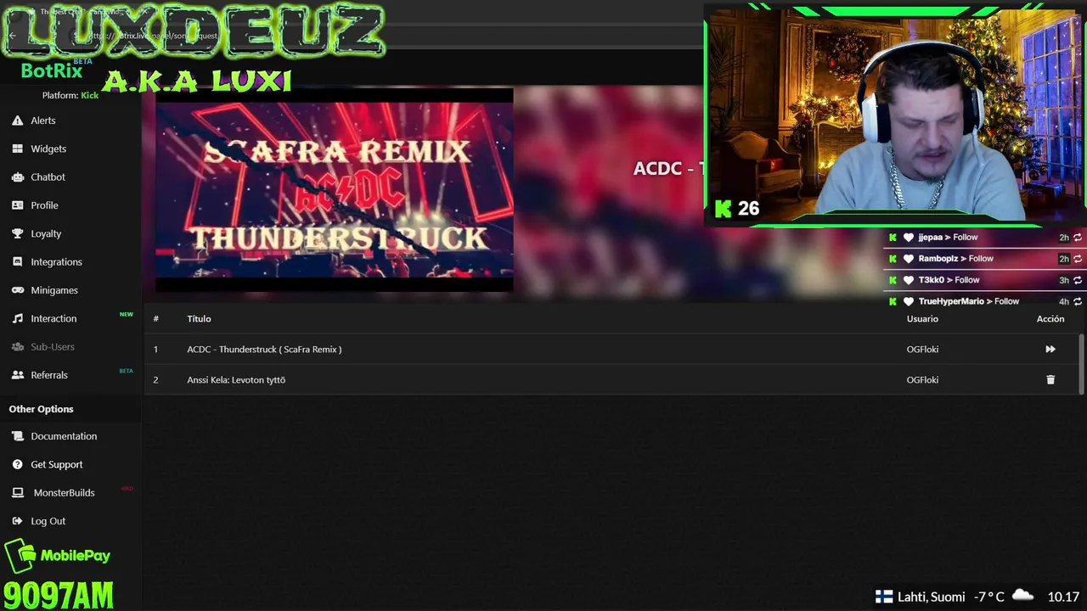Click the MonsterBuilds laptop icon
Image resolution: width=1087 pixels, height=611 pixels.
(x=17, y=493)
